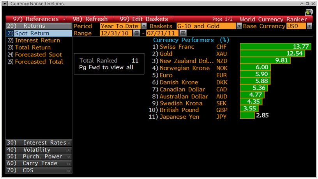Viewport: 318px width, 179px height.
Task: Open calendar picker for start date 12/31/10
Action: tap(136, 33)
